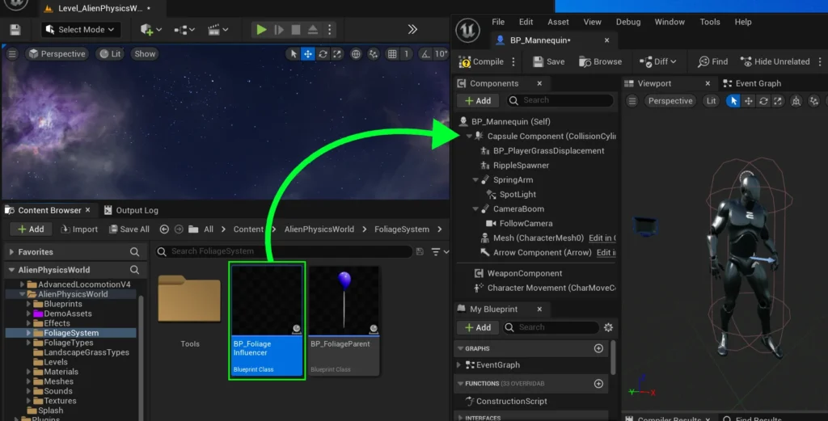
Task: Click Add button in Components panel
Action: [477, 101]
